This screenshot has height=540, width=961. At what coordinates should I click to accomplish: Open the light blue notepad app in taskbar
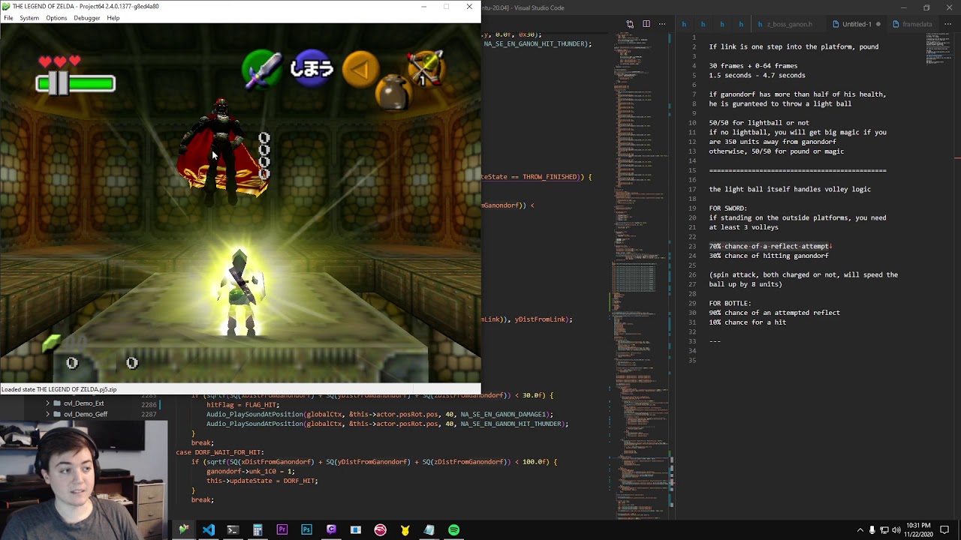click(429, 530)
